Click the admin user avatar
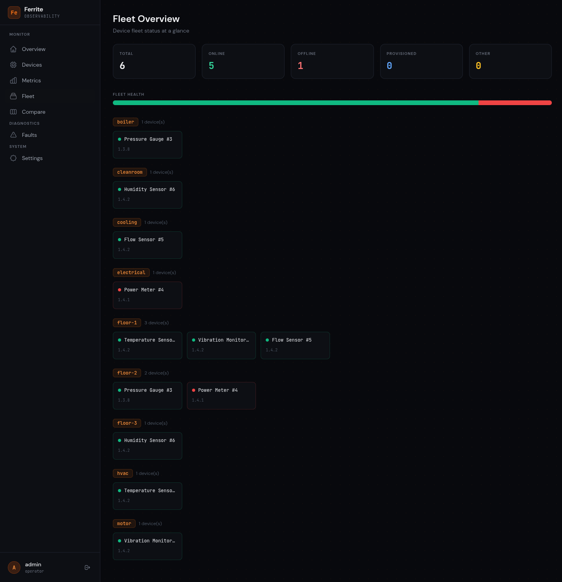 [14, 567]
